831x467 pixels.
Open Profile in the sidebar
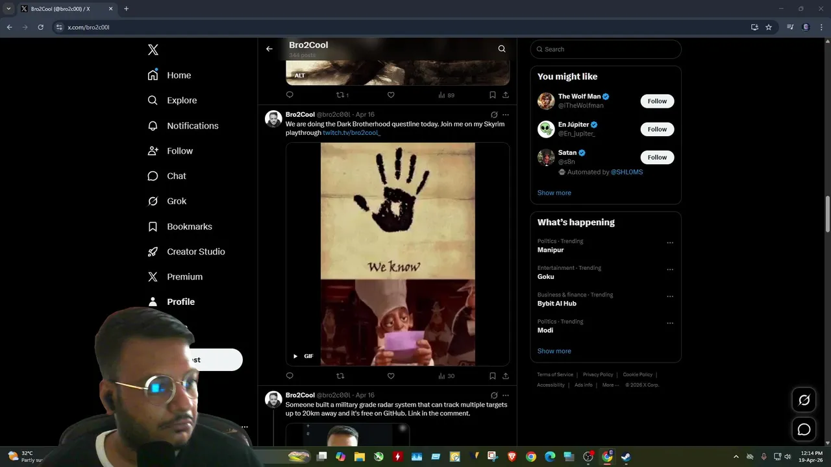(x=171, y=302)
